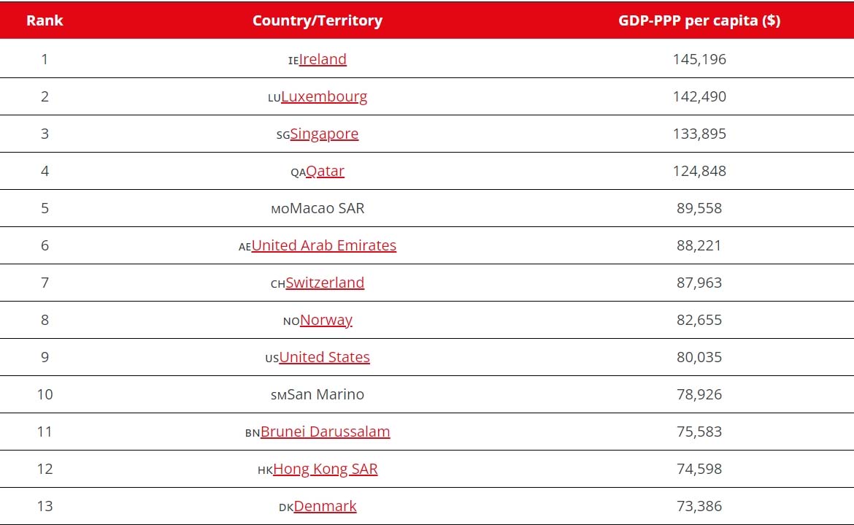854x525 pixels.
Task: Click the SG flag code beside Singapore
Action: coord(283,136)
